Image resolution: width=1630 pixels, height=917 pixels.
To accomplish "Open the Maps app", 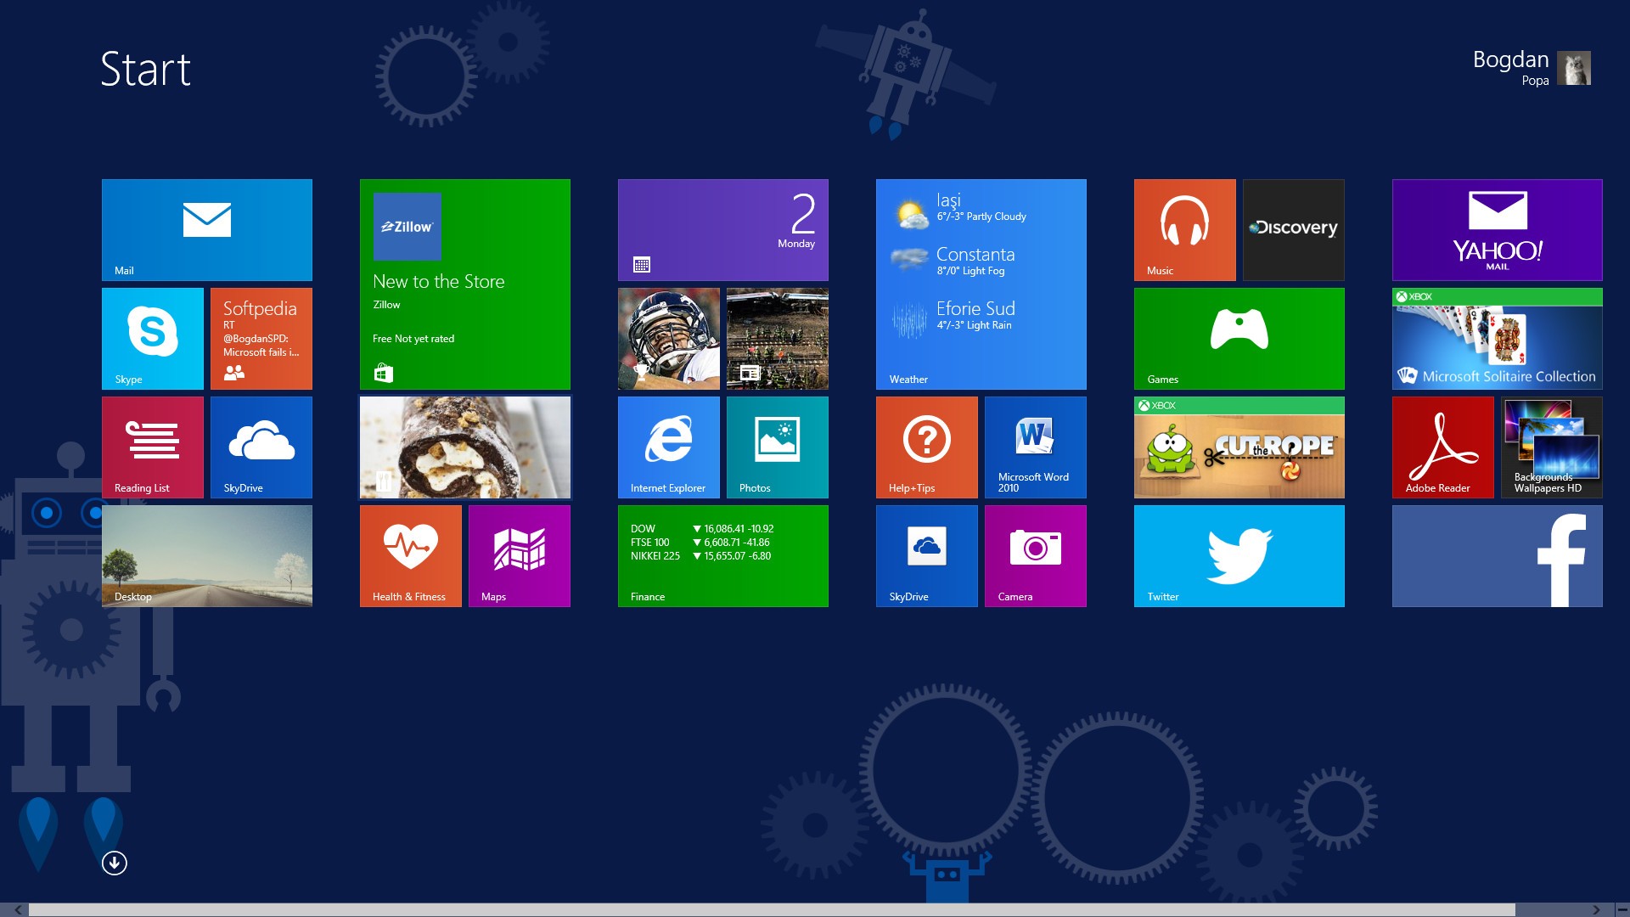I will tap(519, 555).
